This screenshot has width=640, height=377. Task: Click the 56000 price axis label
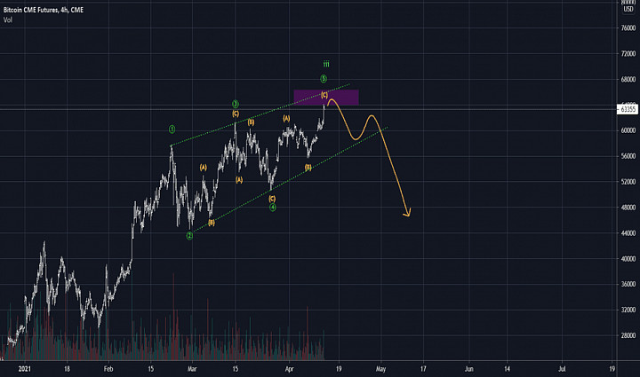click(628, 156)
